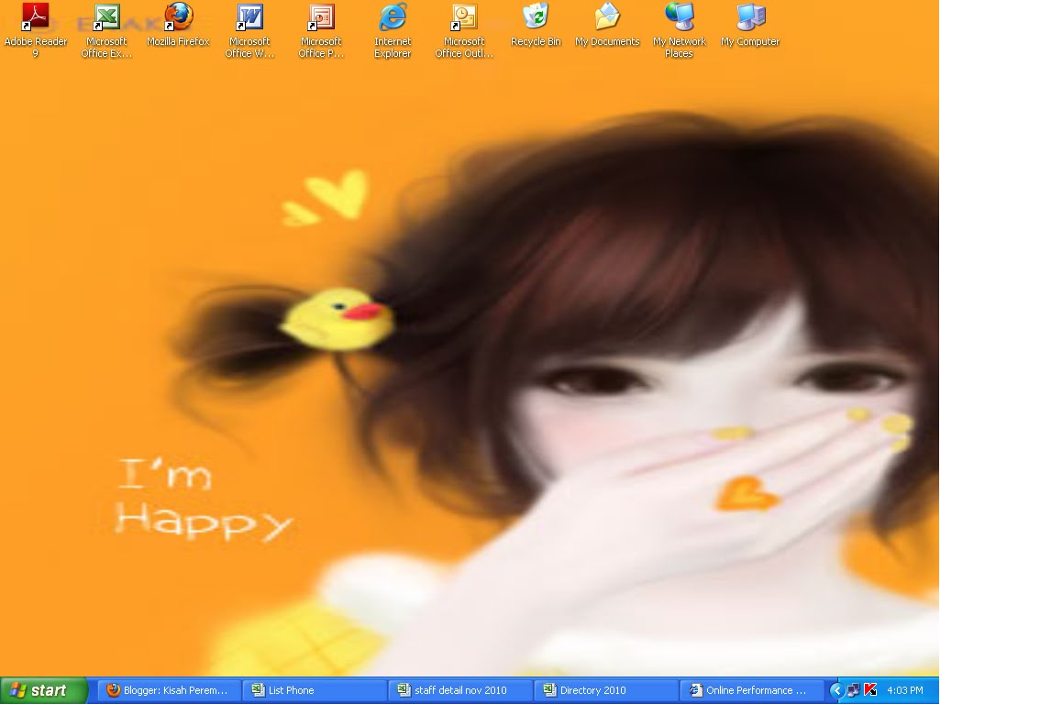Open the My Documents desktop icon
The height and width of the screenshot is (704, 1062).
coord(607,25)
